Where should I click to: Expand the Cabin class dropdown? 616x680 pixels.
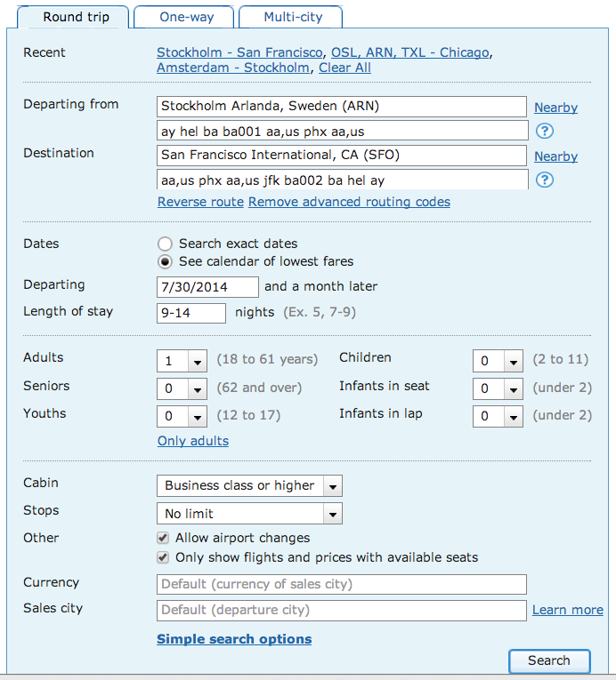(x=249, y=486)
